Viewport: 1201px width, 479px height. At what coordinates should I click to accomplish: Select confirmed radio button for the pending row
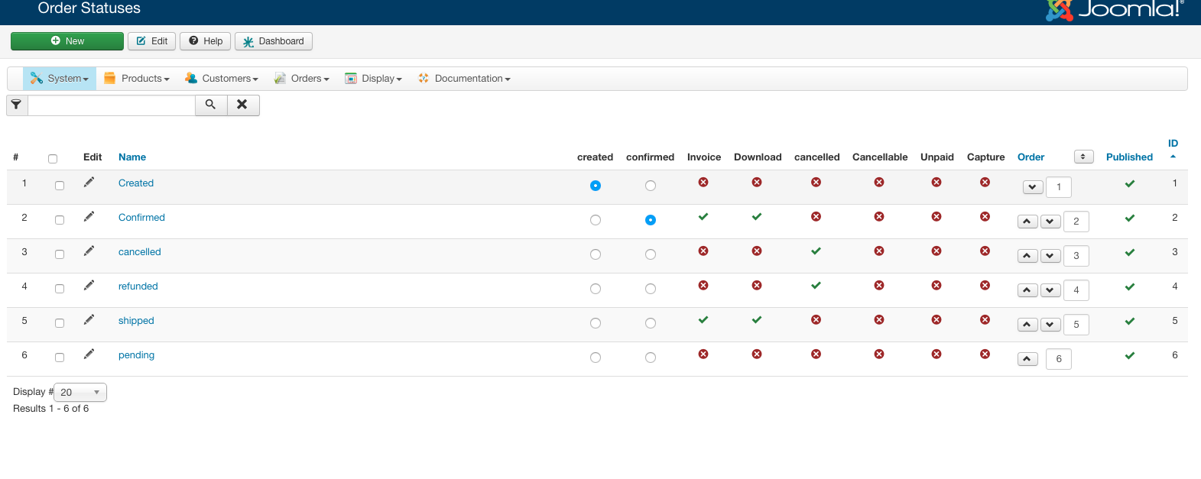click(x=651, y=358)
